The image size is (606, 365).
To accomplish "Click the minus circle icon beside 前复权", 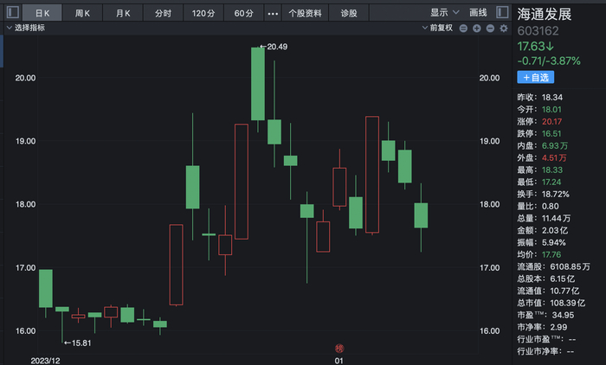I will (x=464, y=29).
